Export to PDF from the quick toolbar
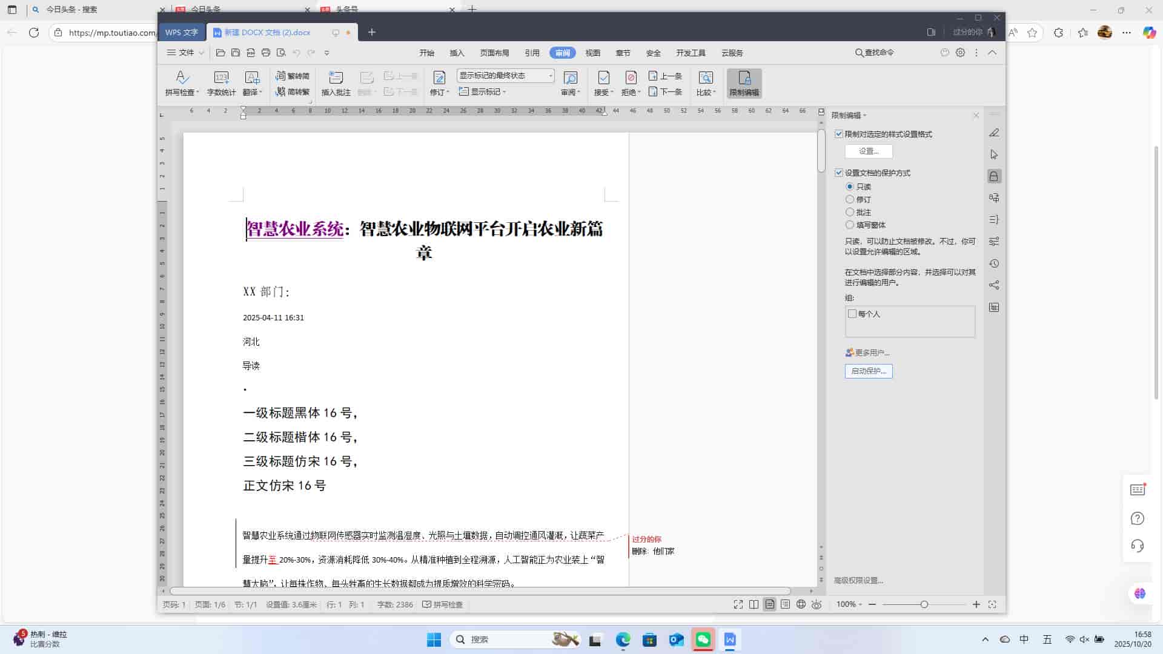The image size is (1163, 654). [250, 53]
